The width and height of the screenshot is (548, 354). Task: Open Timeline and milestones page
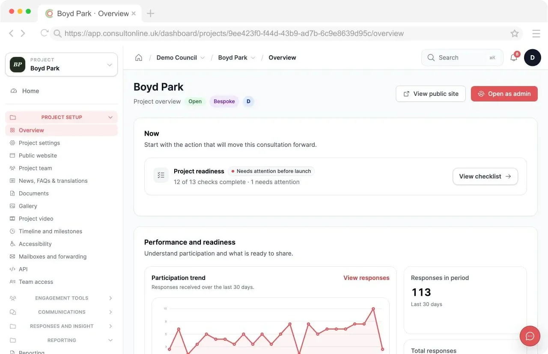61,232
